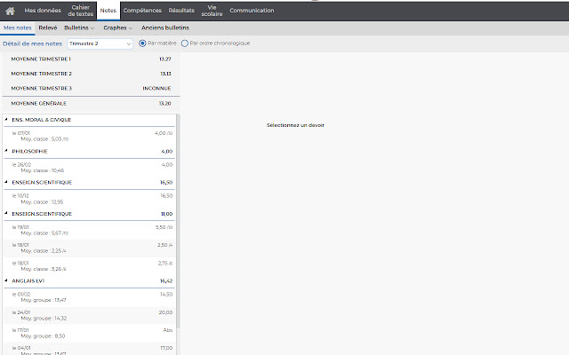Open the Compétences menu

pyautogui.click(x=142, y=11)
